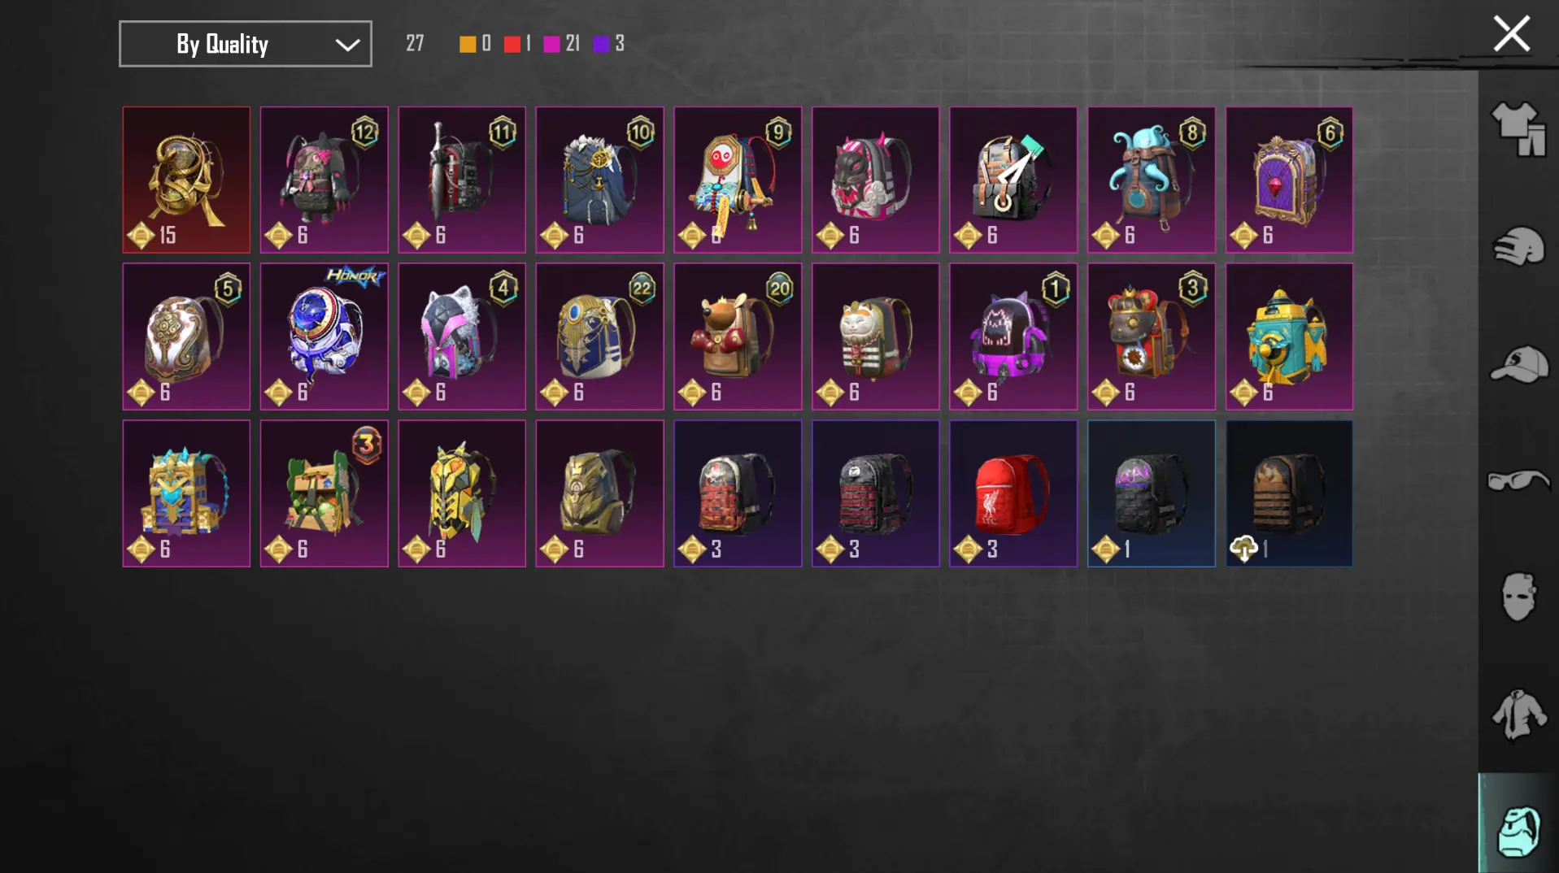The height and width of the screenshot is (873, 1559).
Task: Expand the By Quality sort dropdown
Action: [x=246, y=44]
